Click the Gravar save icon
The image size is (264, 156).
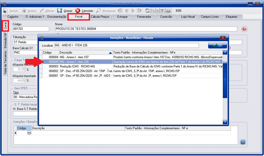pyautogui.click(x=60, y=11)
